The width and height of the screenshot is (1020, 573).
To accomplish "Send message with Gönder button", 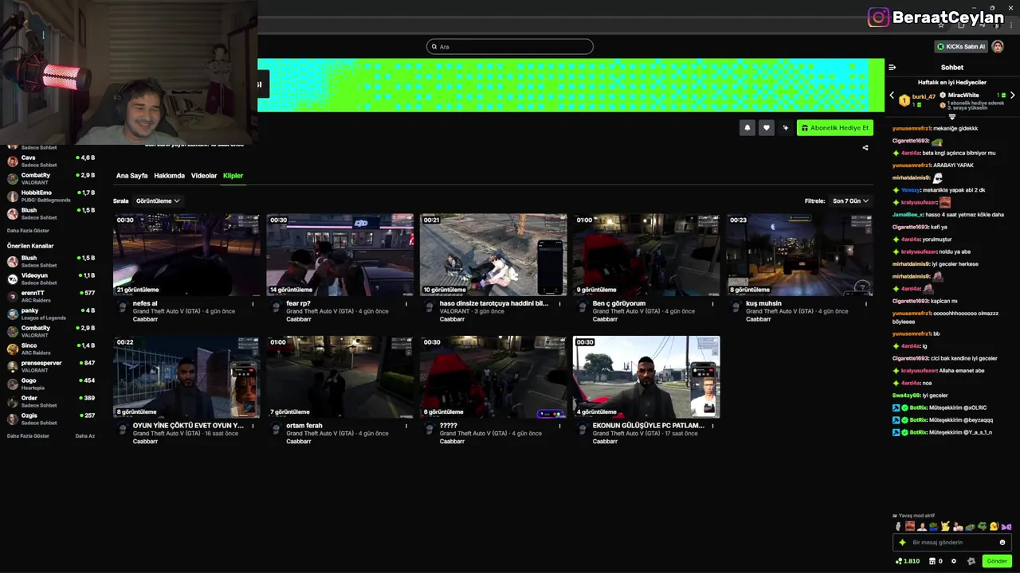I will click(x=997, y=561).
